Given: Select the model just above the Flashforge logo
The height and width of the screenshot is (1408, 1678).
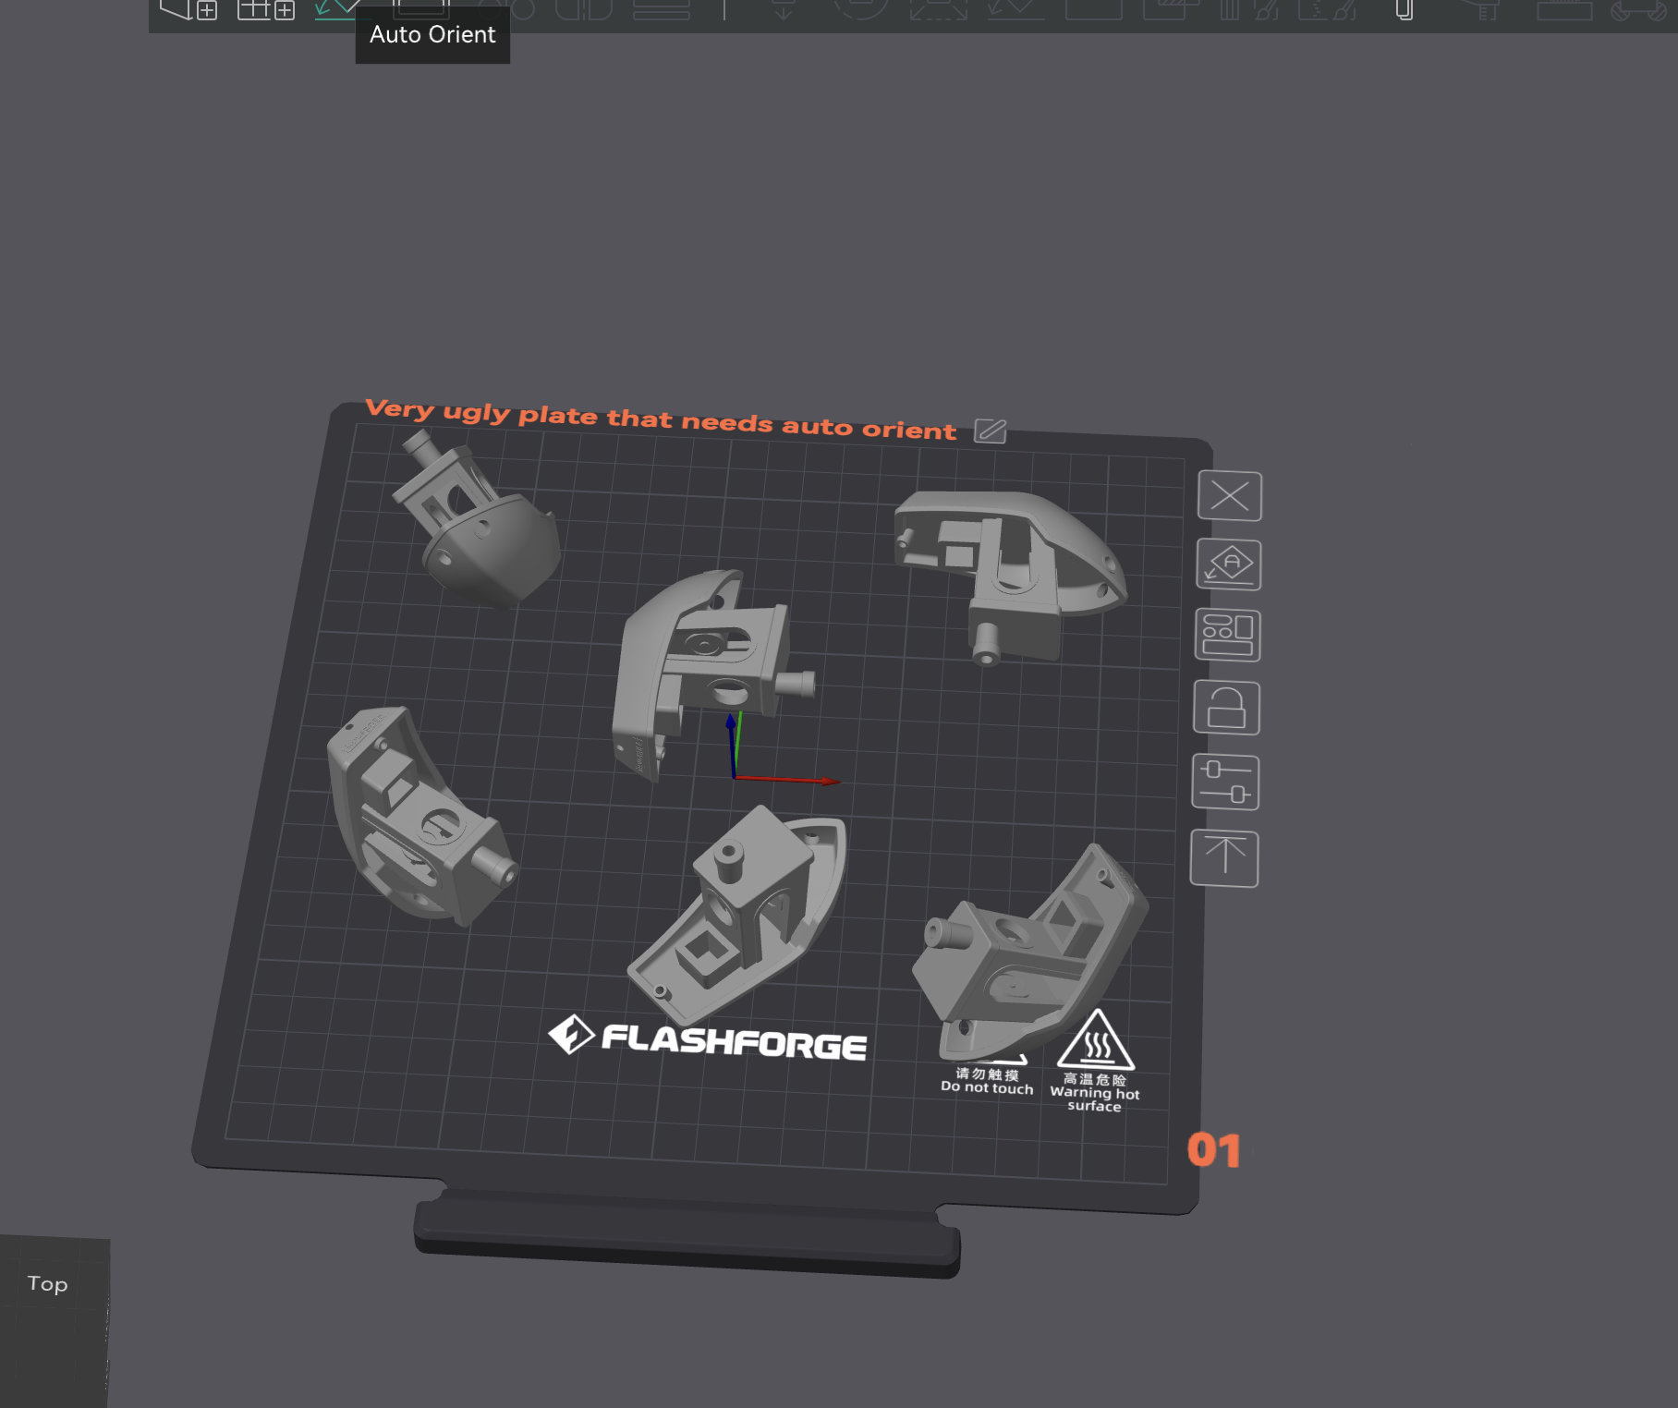Looking at the screenshot, I should click(x=739, y=915).
